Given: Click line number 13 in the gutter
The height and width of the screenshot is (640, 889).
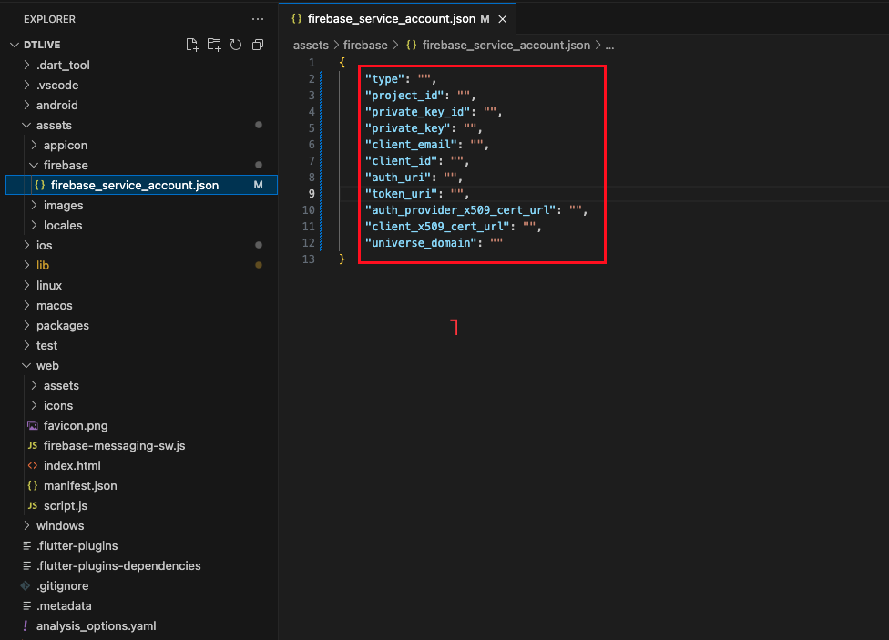Looking at the screenshot, I should [309, 259].
